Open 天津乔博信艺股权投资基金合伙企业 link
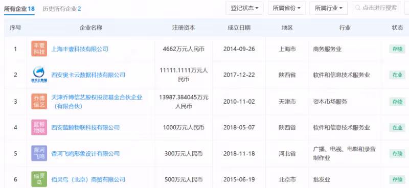409x188 pixels. [97, 102]
